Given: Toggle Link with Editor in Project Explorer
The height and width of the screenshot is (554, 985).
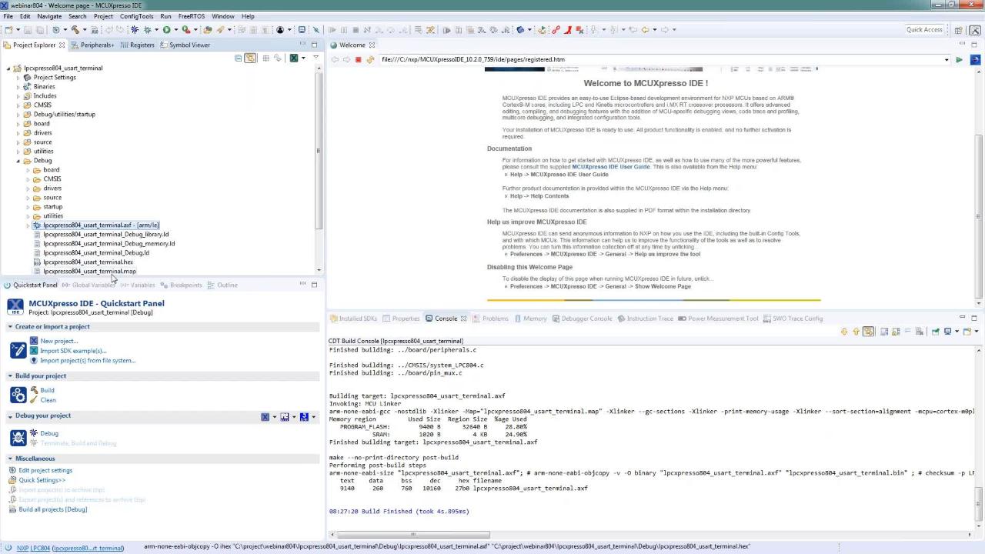Looking at the screenshot, I should click(250, 58).
